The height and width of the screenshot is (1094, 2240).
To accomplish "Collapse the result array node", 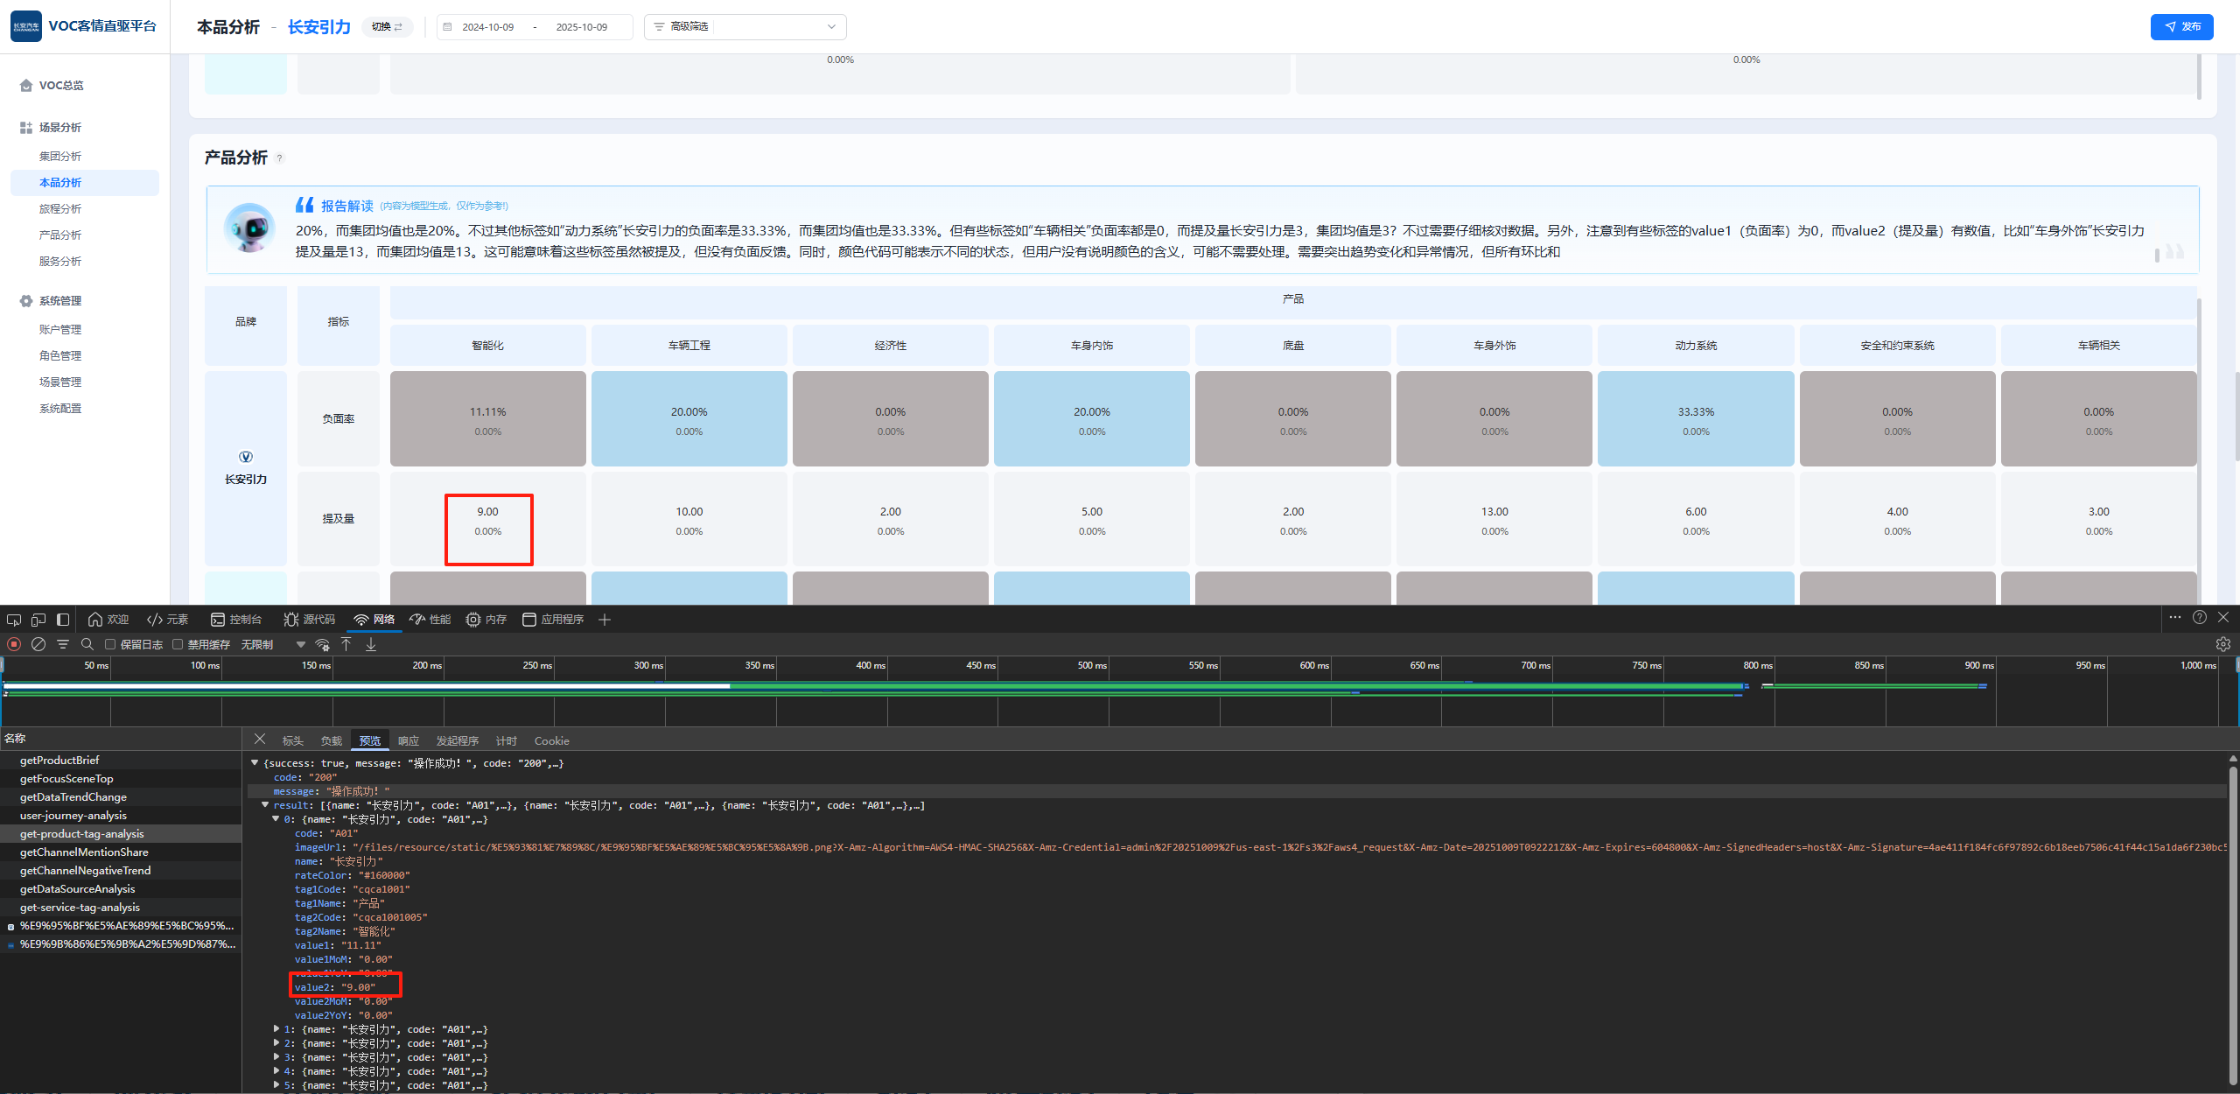I will click(x=265, y=805).
